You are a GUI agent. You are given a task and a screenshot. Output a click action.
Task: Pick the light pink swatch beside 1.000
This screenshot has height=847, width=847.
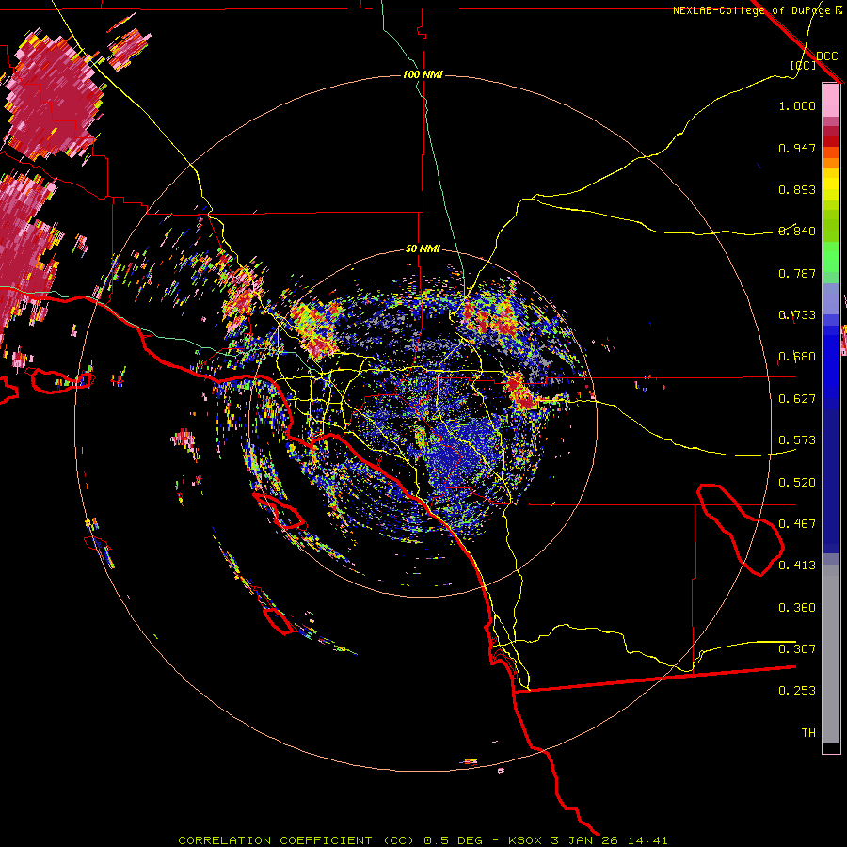tap(831, 101)
